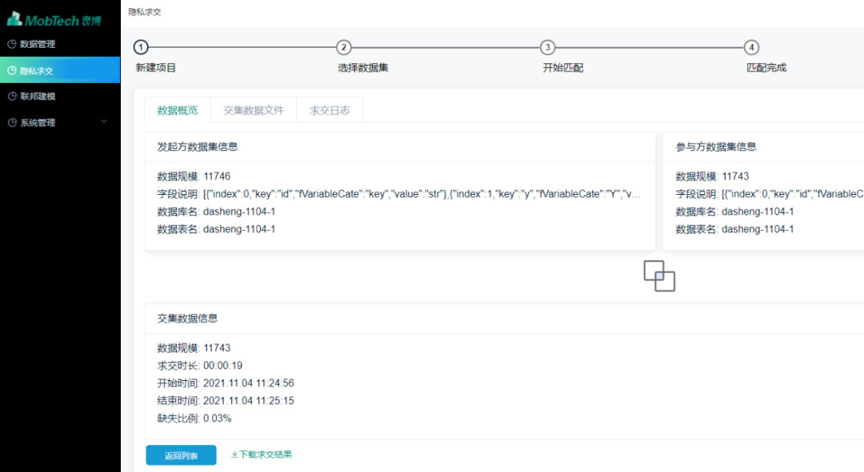Click 结束时间 2021.11.04 11:25:15
864x472 pixels.
tap(249, 401)
